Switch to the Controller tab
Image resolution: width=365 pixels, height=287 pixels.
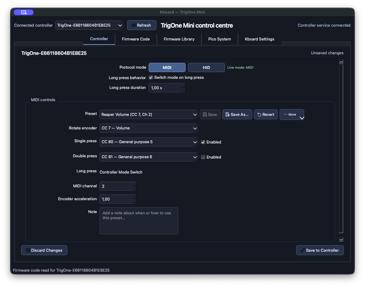tap(99, 39)
